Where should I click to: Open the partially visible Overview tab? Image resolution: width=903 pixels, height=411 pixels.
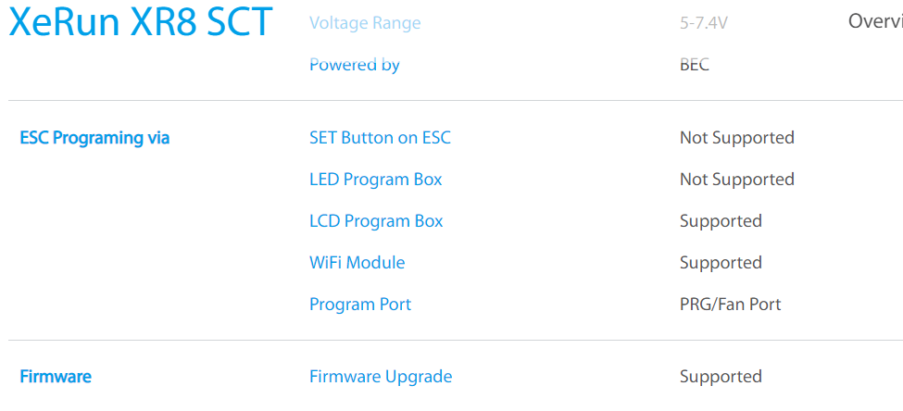(874, 21)
